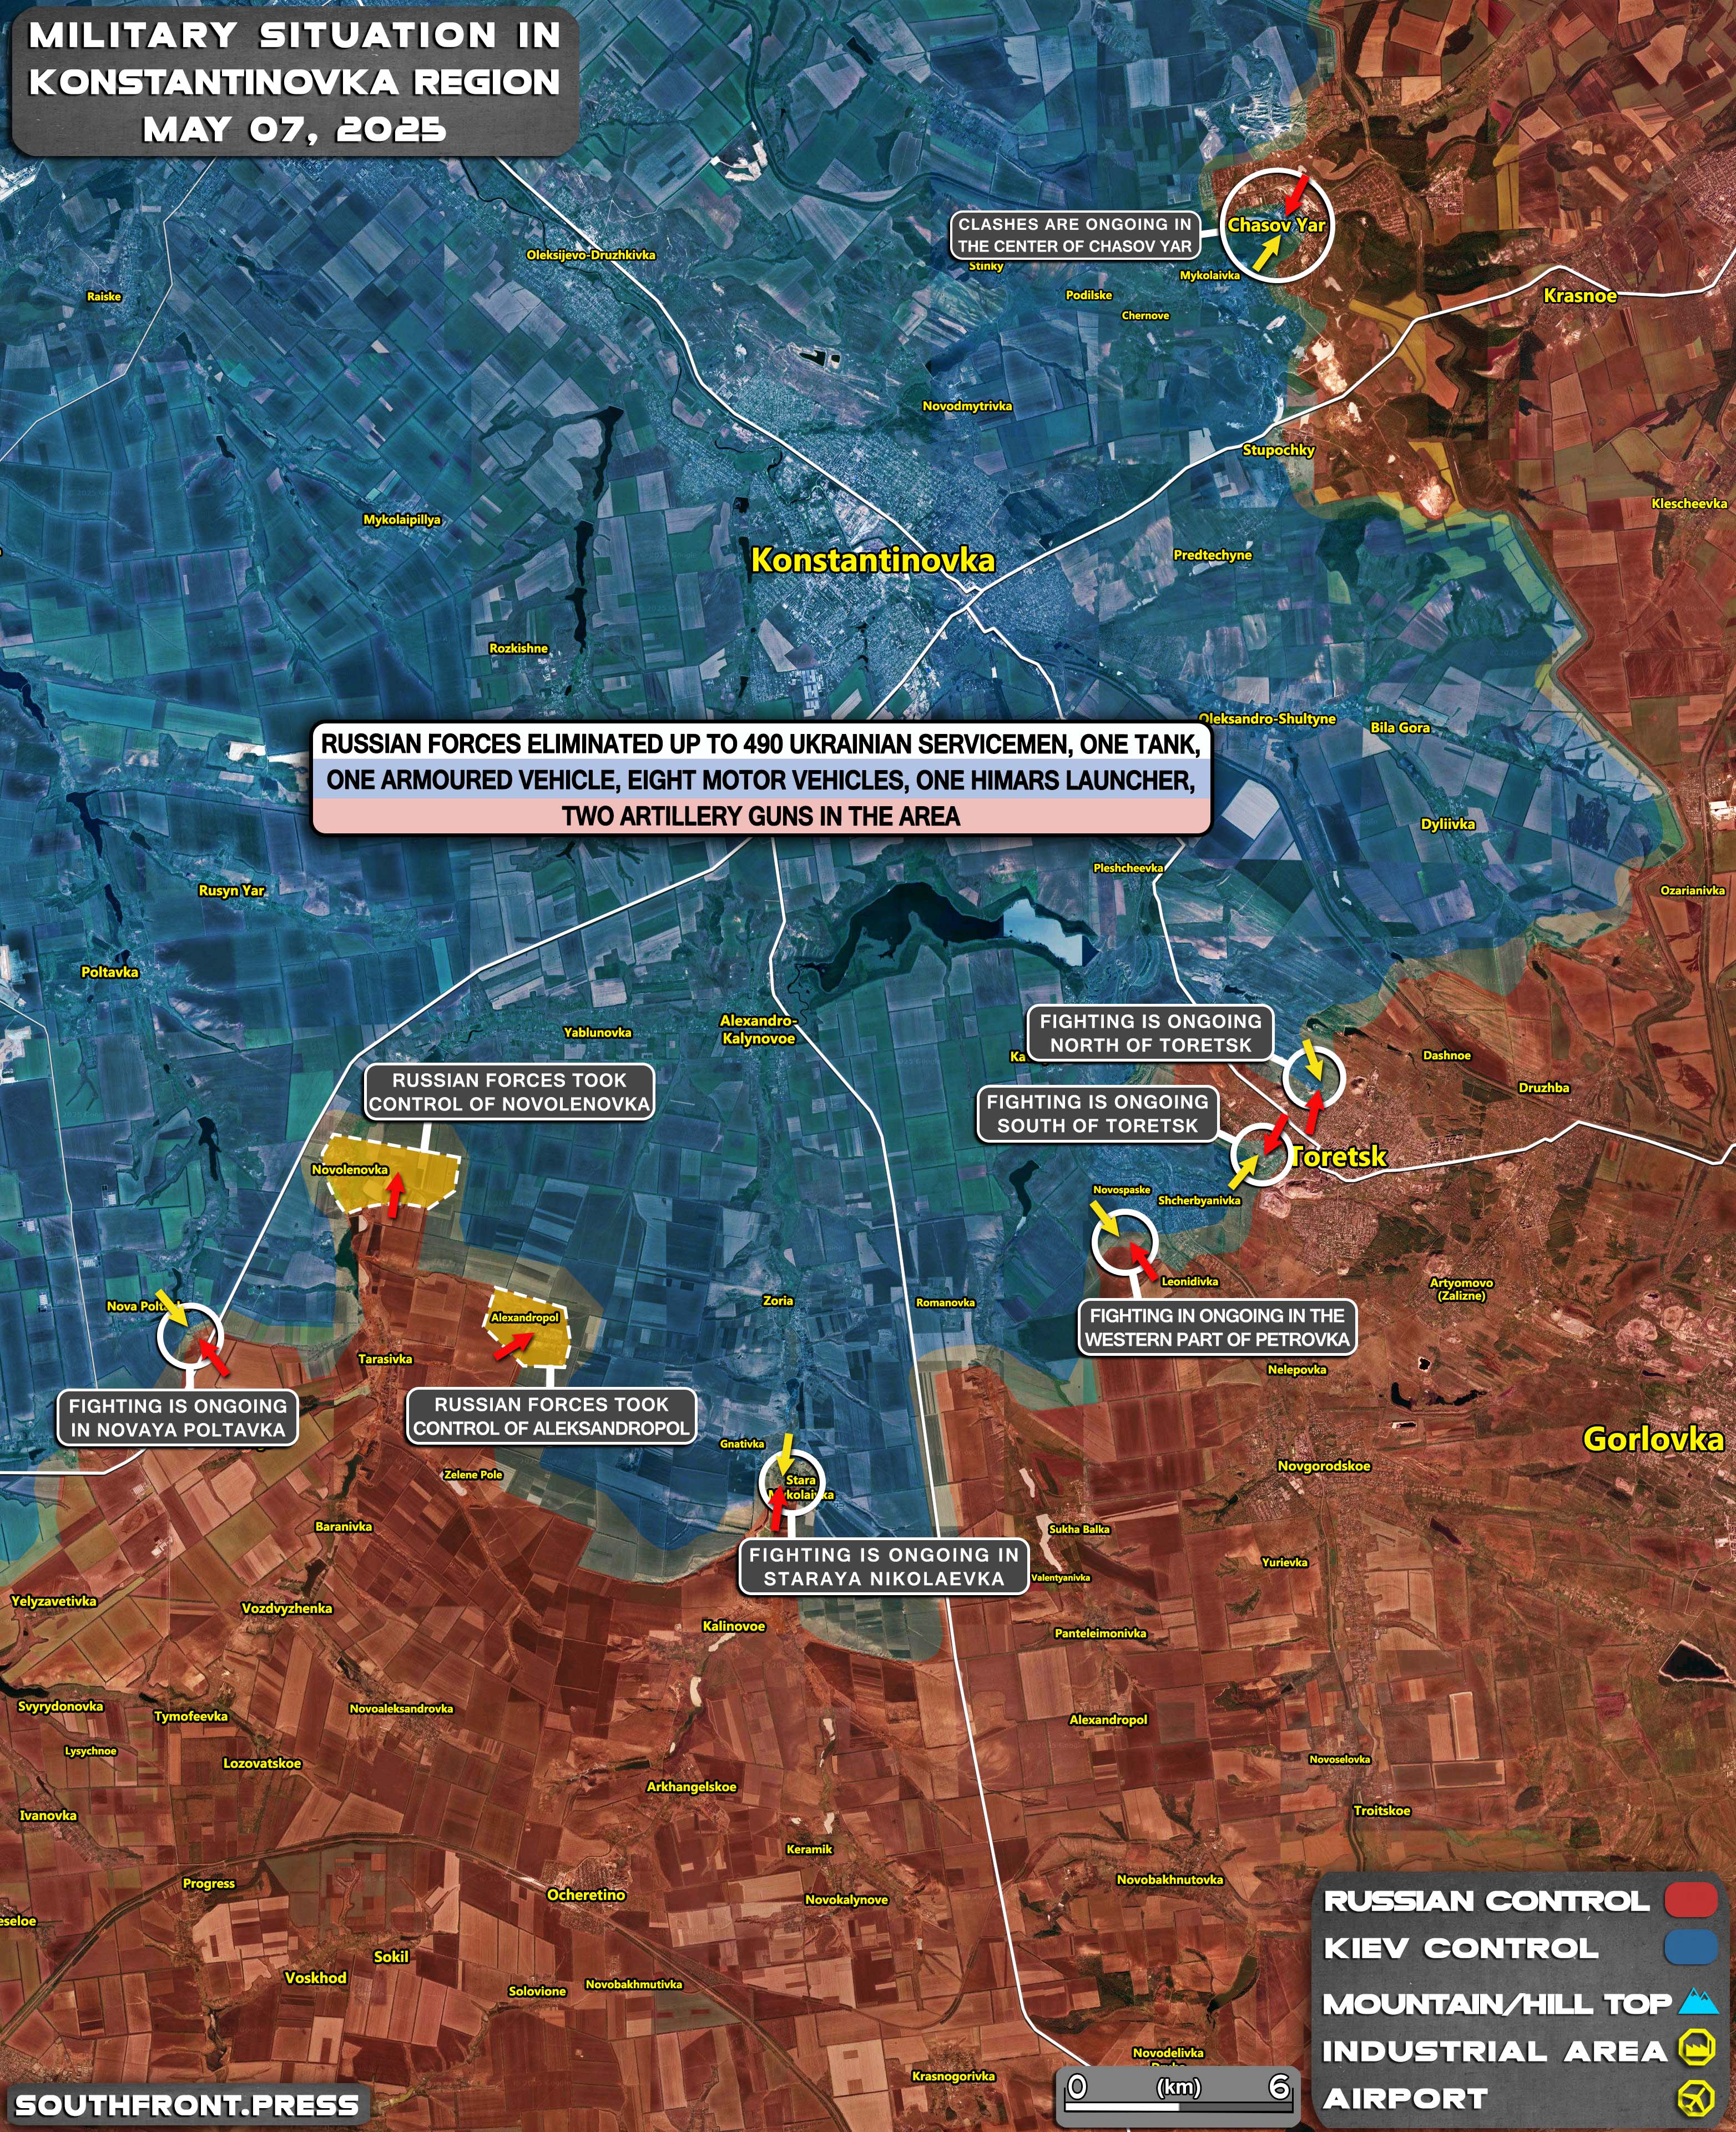Click the Chasov Yar circle marker
This screenshot has width=1736, height=2132.
(x=1276, y=225)
